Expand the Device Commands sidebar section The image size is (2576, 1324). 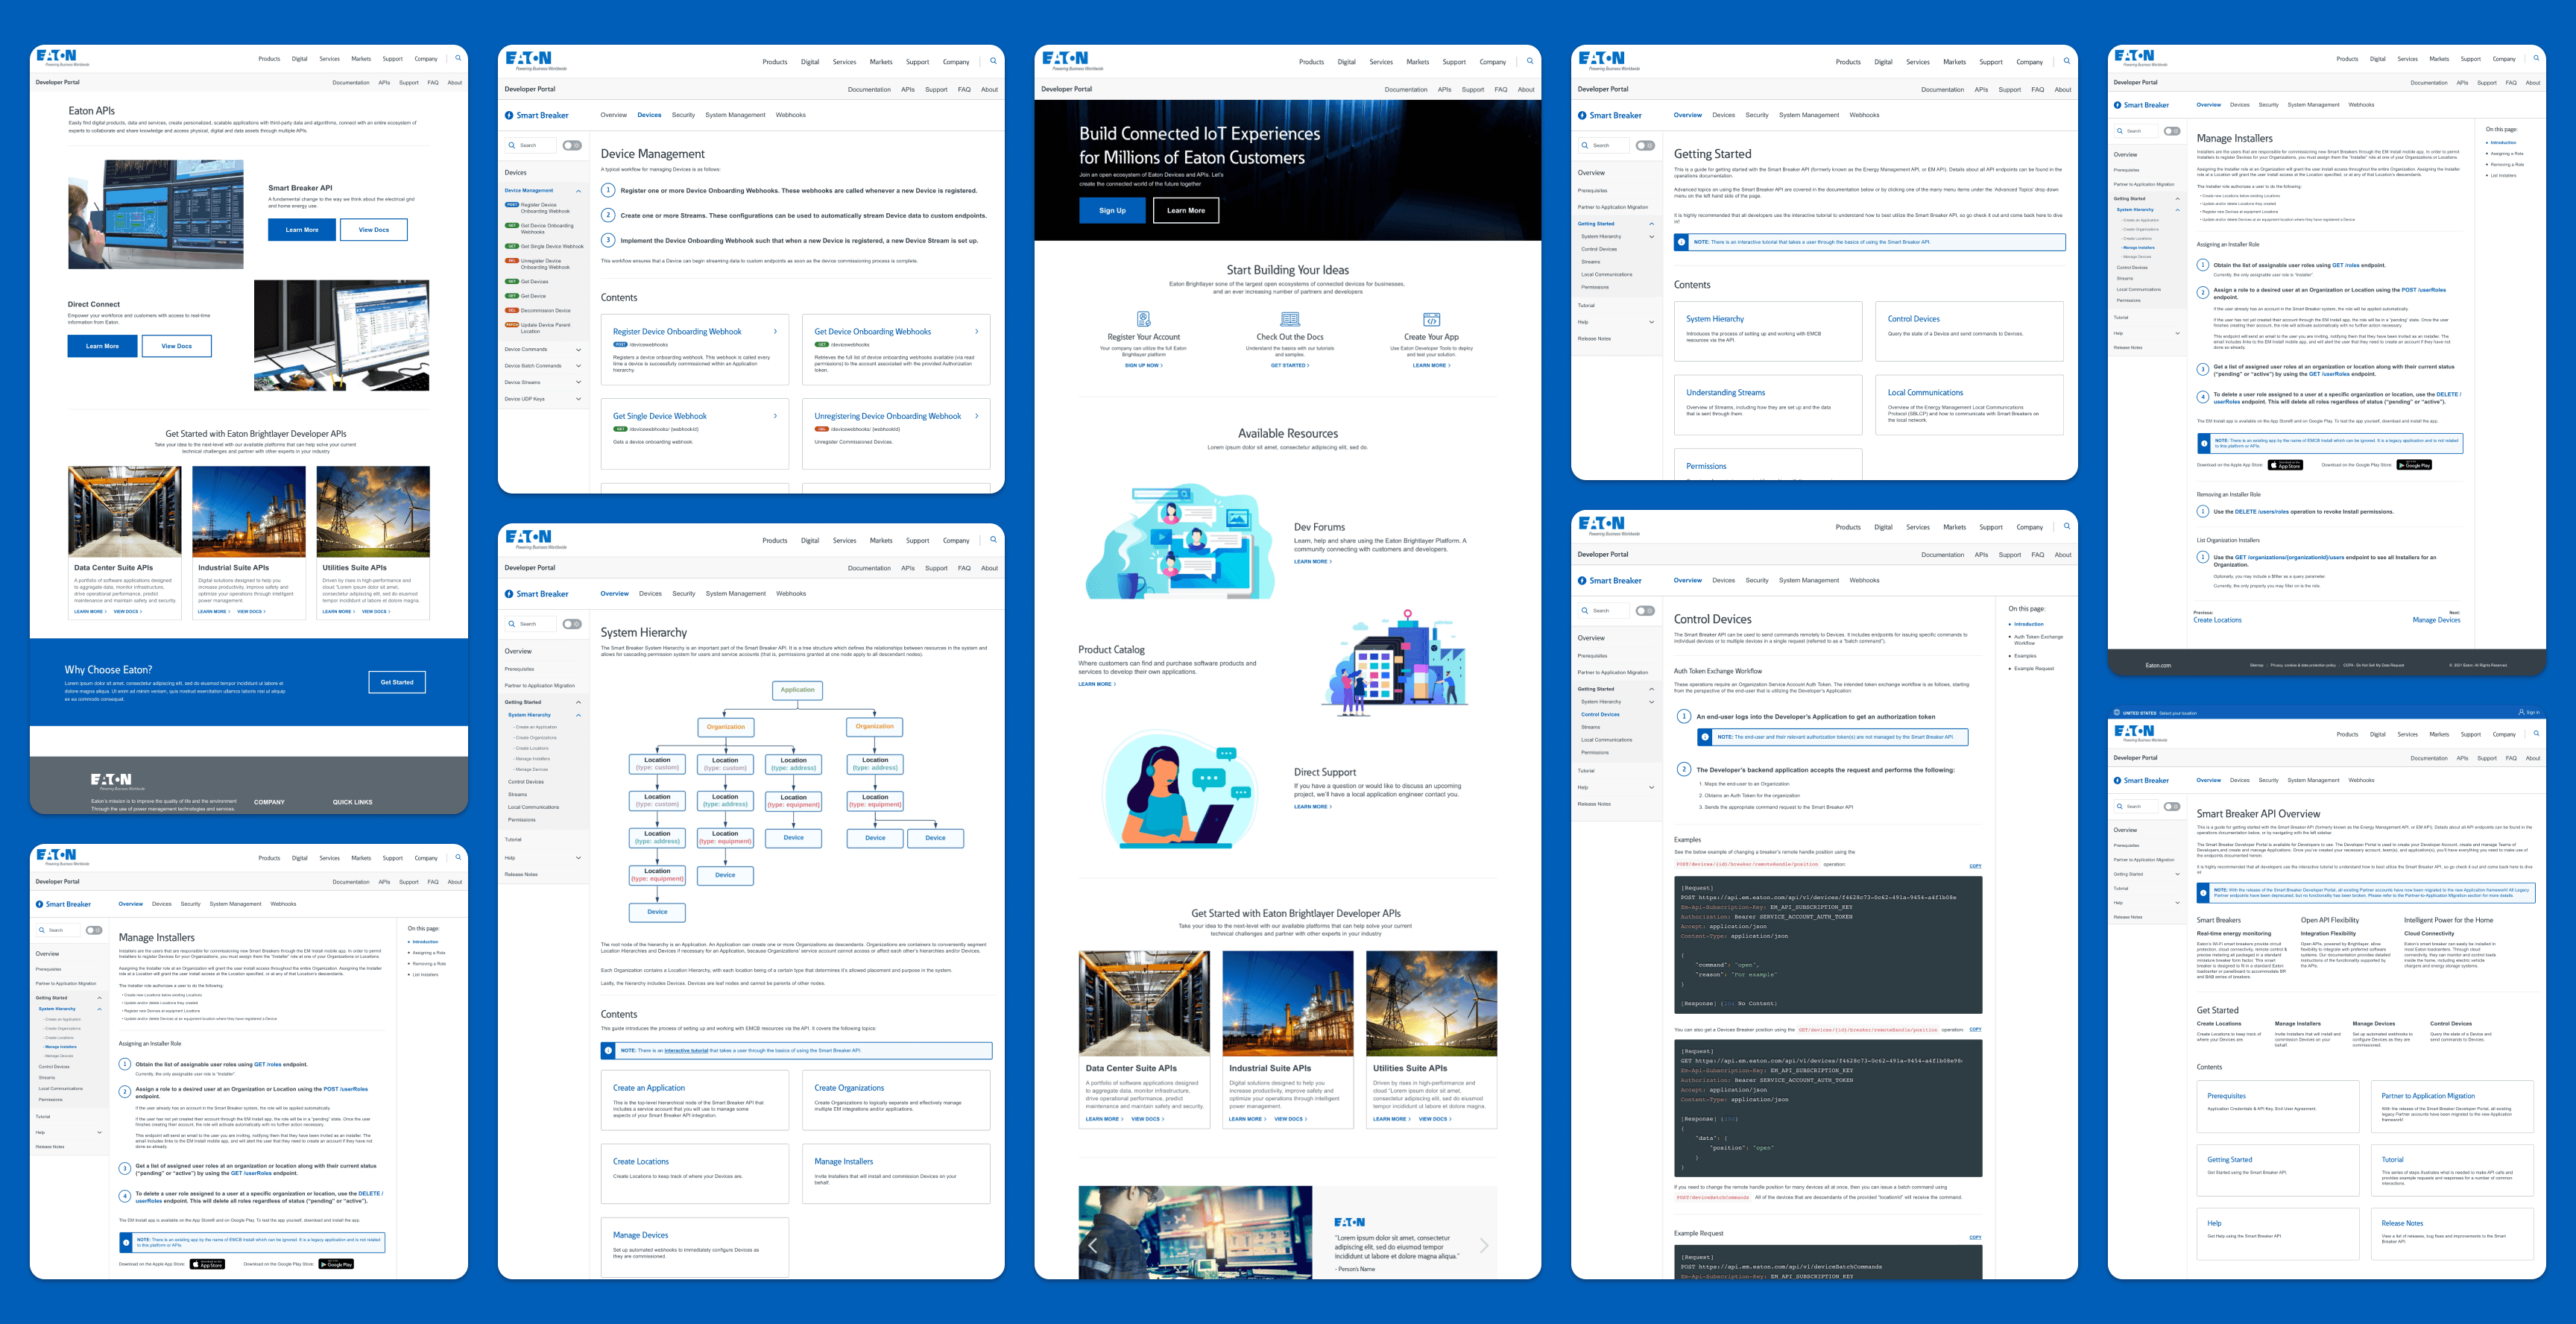point(578,349)
